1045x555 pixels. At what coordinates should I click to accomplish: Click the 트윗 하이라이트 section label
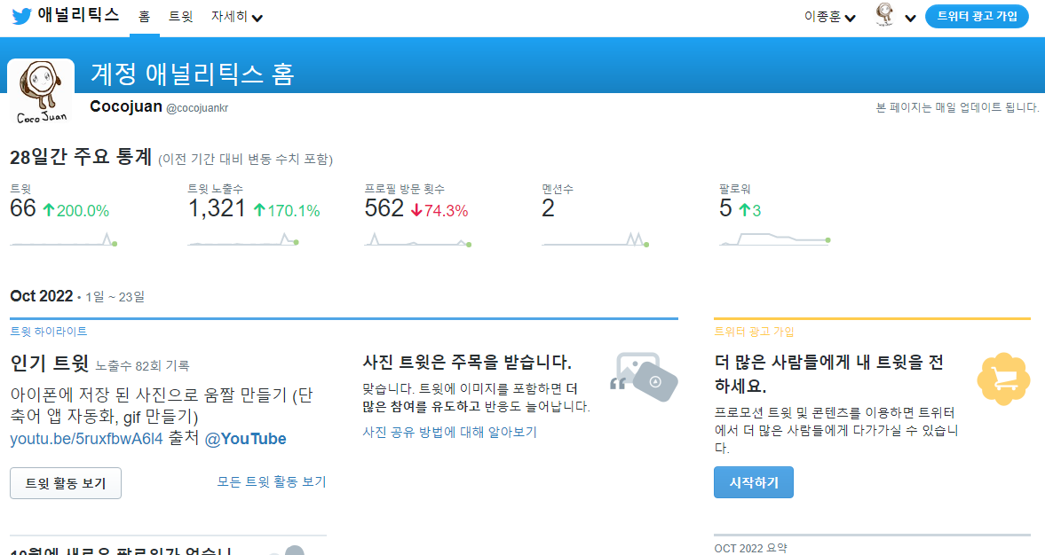click(x=49, y=332)
